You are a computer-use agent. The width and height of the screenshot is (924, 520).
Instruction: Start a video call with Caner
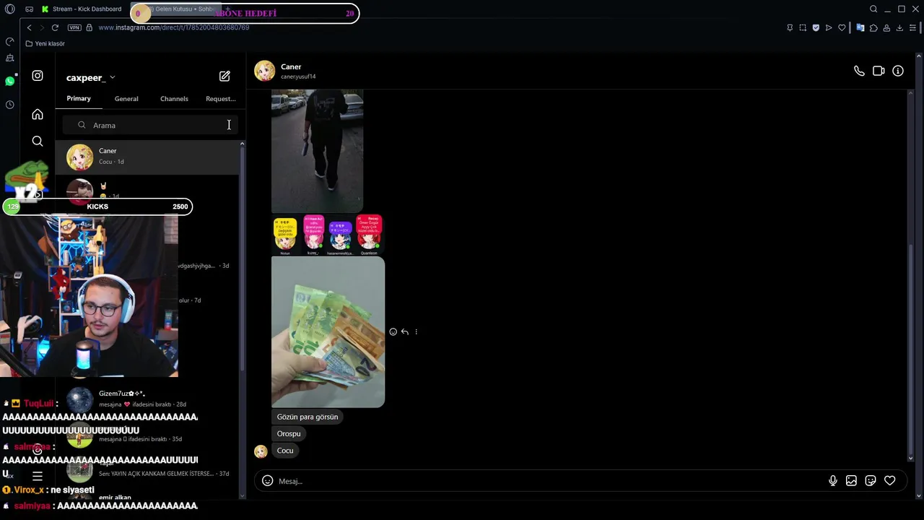[879, 71]
